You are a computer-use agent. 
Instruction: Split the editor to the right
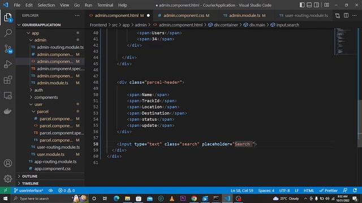(x=346, y=15)
